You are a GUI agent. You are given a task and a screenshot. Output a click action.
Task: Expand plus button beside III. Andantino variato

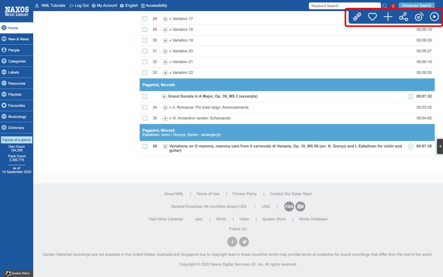pos(165,118)
